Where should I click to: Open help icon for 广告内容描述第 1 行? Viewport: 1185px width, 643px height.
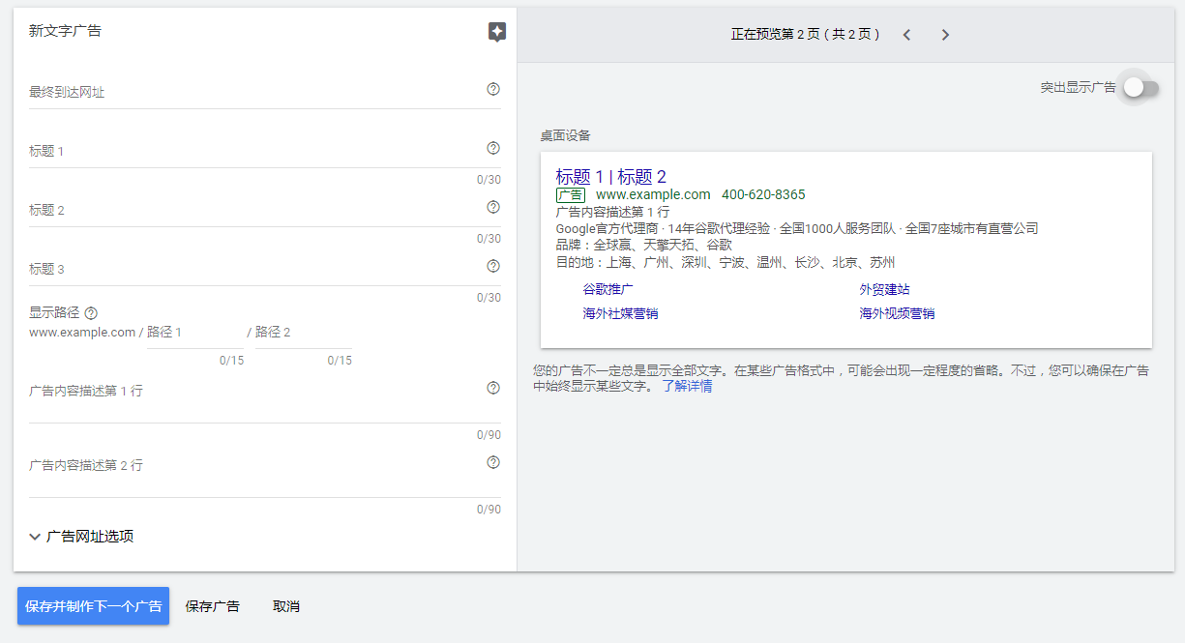tap(493, 388)
